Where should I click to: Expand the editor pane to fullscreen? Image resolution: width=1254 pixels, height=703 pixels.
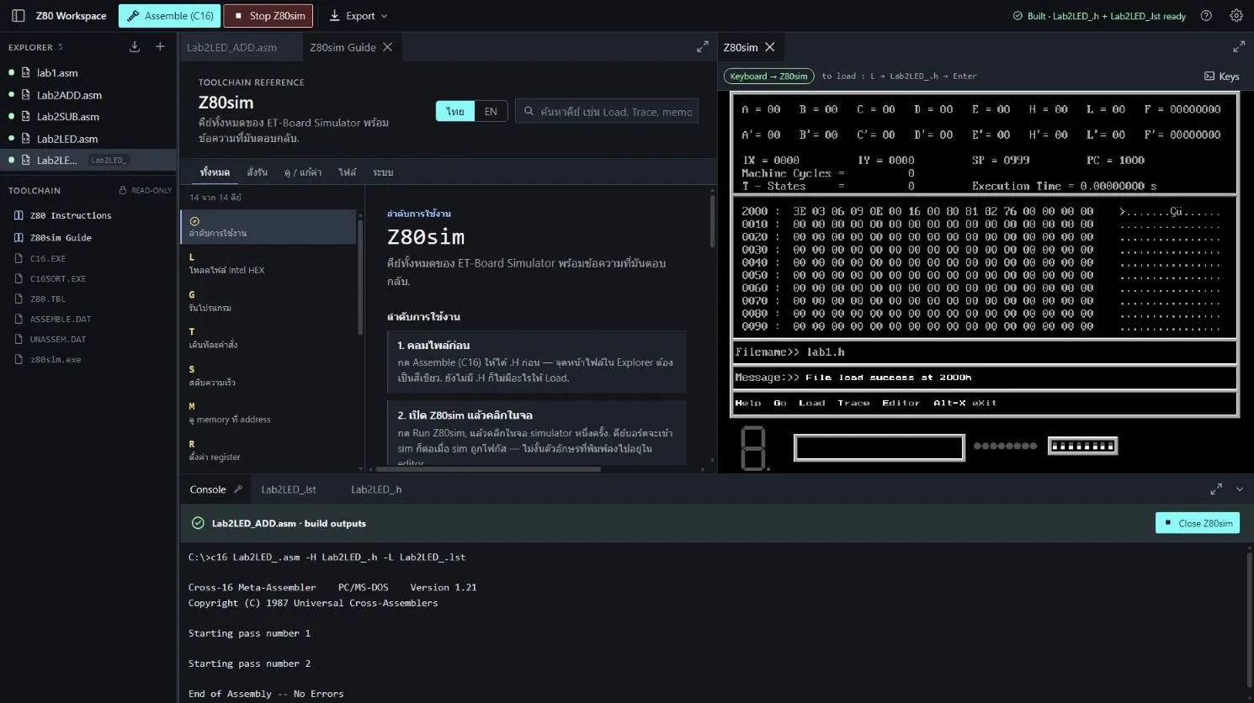703,47
